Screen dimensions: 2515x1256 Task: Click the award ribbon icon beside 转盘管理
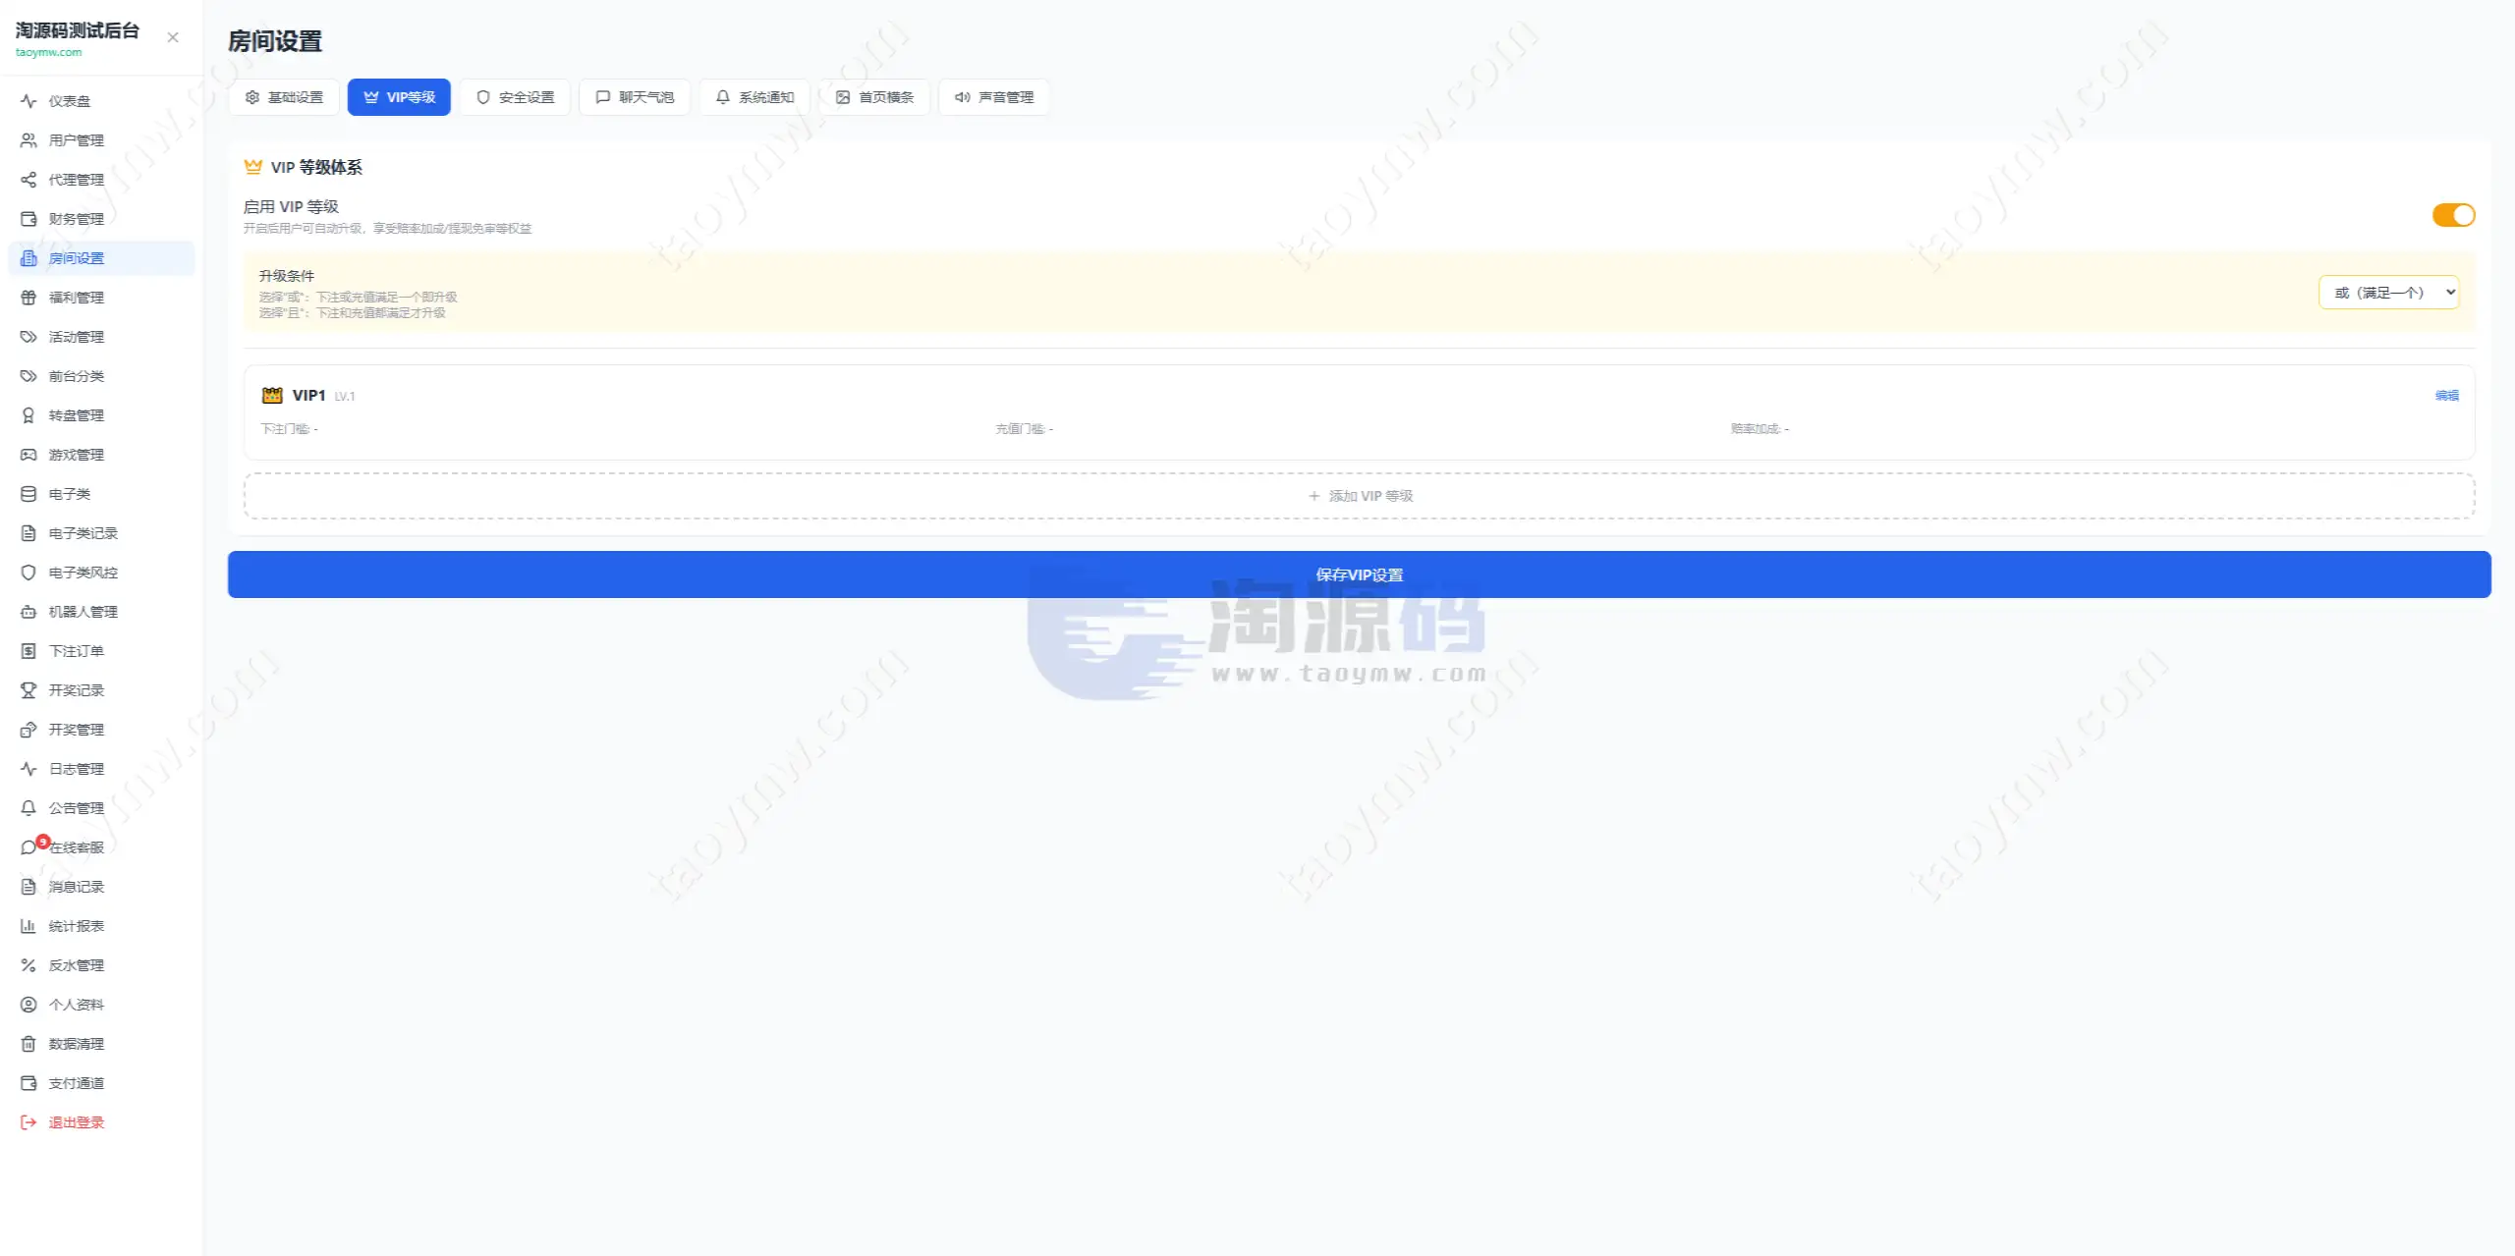click(x=28, y=415)
